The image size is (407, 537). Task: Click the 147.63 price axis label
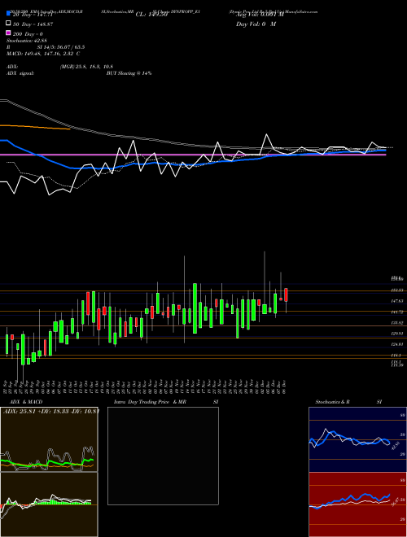(x=397, y=301)
